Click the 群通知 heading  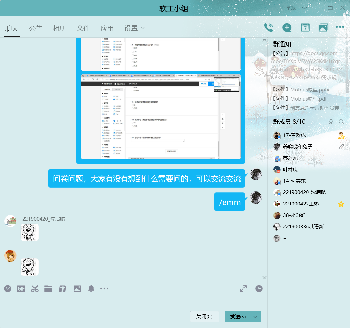282,44
